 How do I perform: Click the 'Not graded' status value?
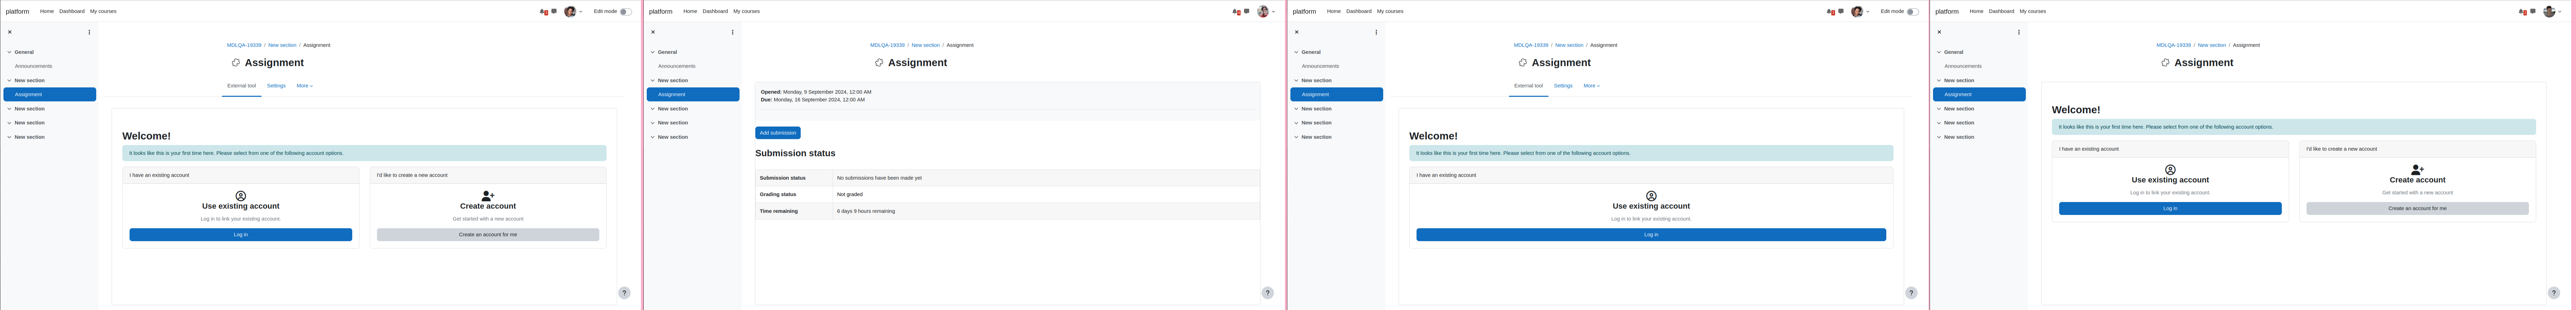(x=850, y=194)
